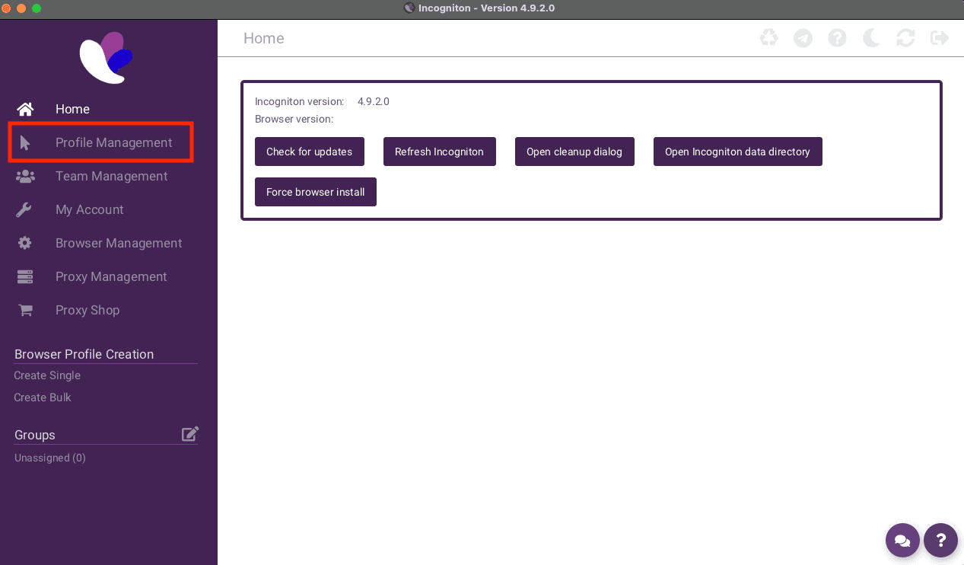The image size is (964, 565).
Task: Open the chat bubble icon at bottom right
Action: coord(902,541)
